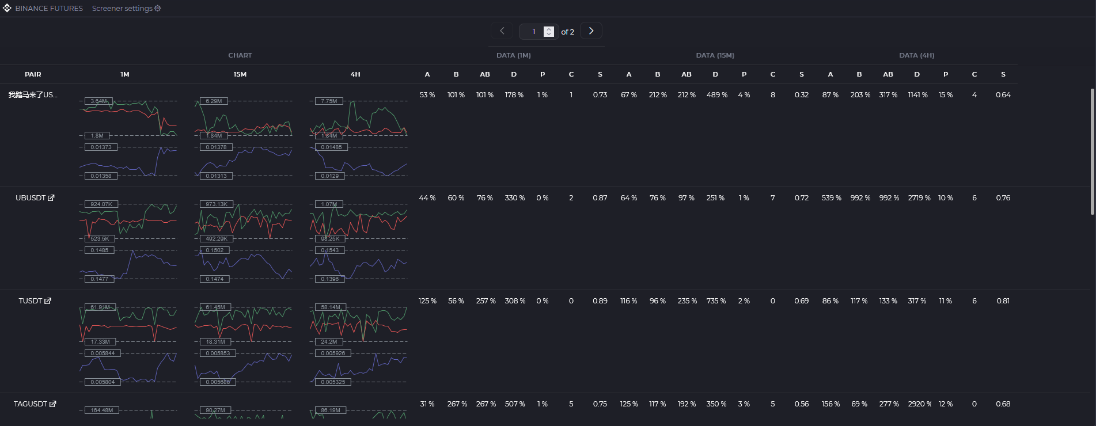Click the 539 % value in UBUSDT row
Image resolution: width=1096 pixels, height=426 pixels.
tap(831, 197)
